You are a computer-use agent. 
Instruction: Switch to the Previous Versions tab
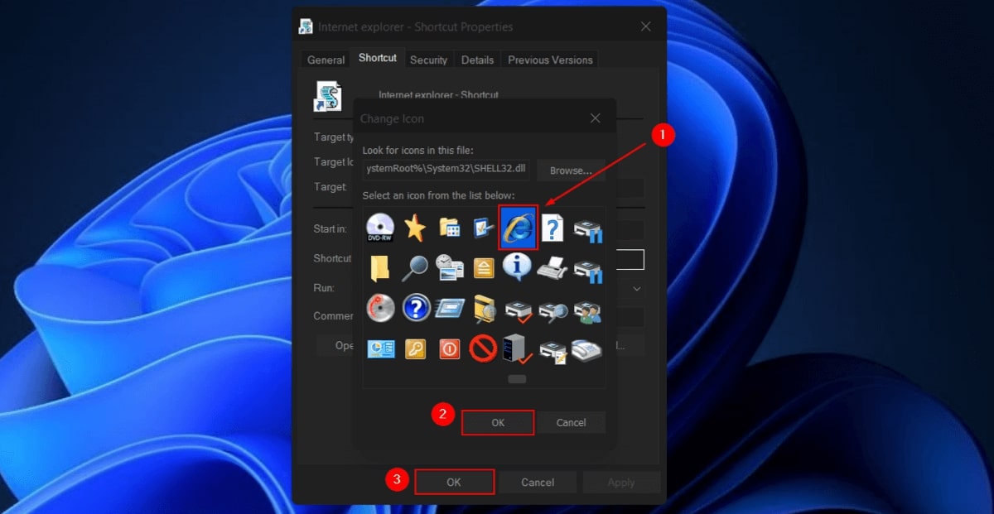click(x=549, y=60)
